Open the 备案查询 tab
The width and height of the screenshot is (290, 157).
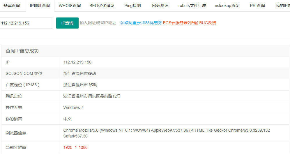pyautogui.click(x=11, y=6)
